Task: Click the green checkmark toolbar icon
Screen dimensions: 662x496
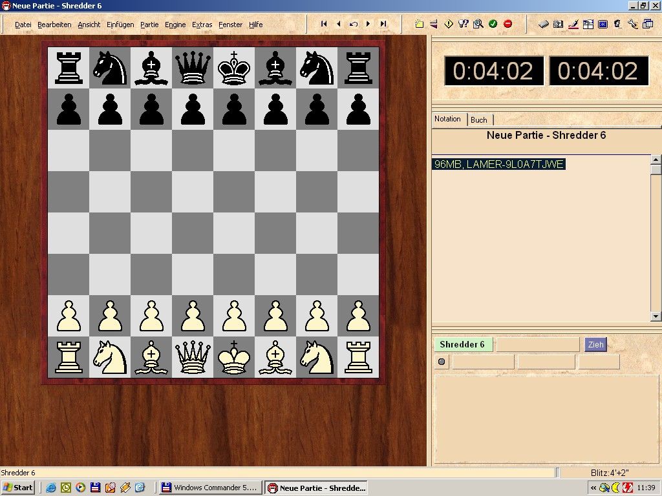Action: pyautogui.click(x=493, y=24)
